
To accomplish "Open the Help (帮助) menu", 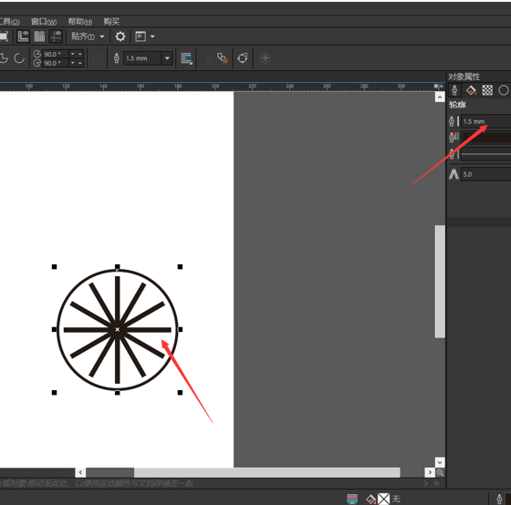I will click(80, 22).
